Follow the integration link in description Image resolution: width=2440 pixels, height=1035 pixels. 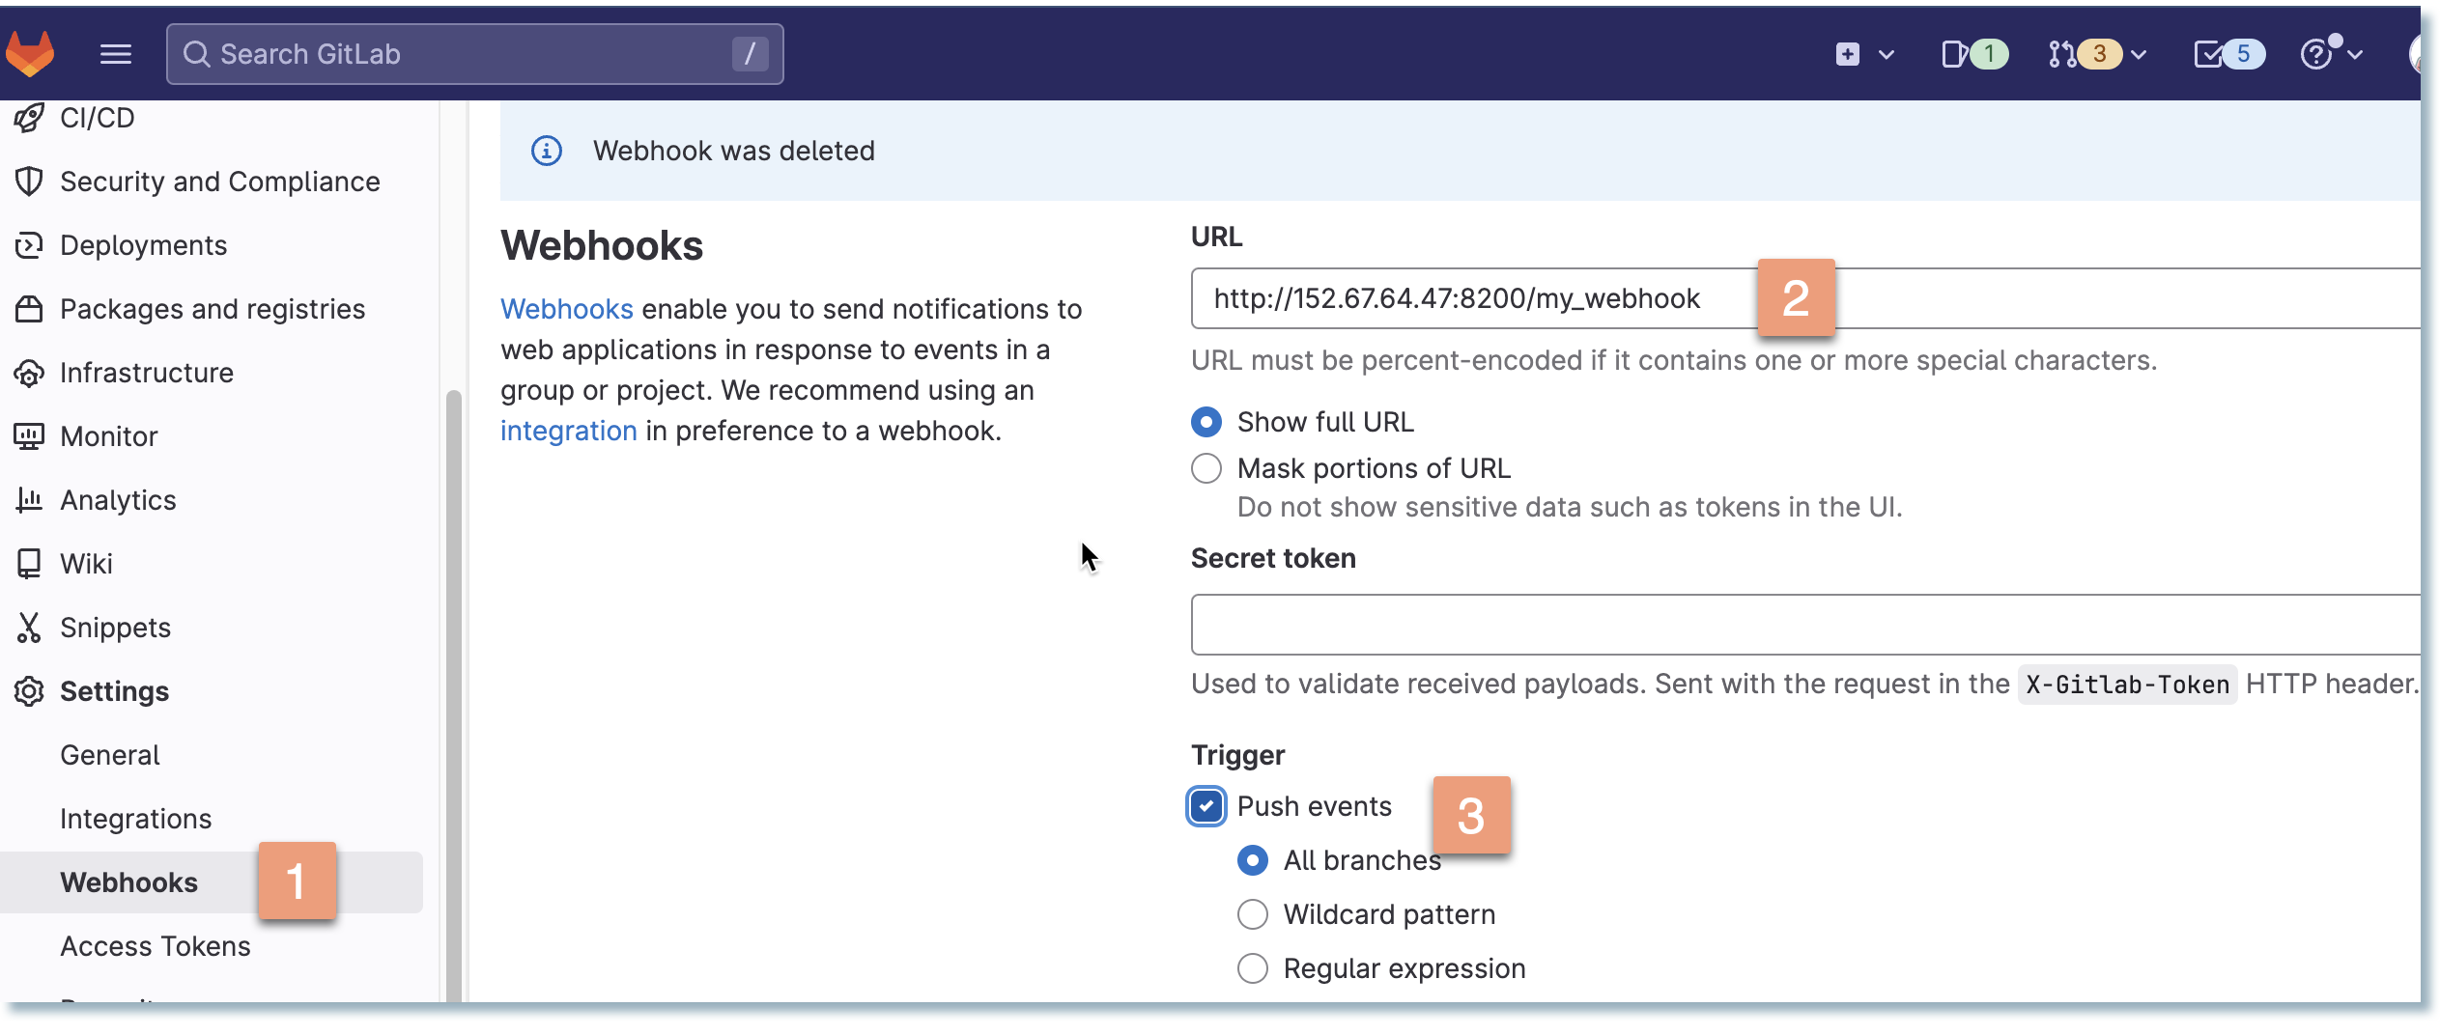[568, 431]
